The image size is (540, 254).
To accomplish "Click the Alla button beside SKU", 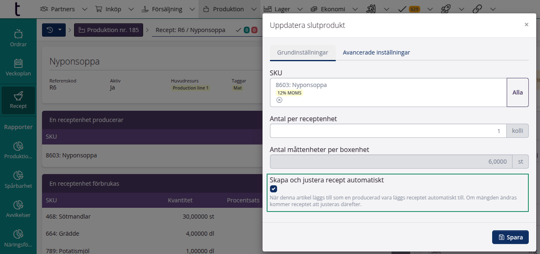I will click(x=517, y=92).
